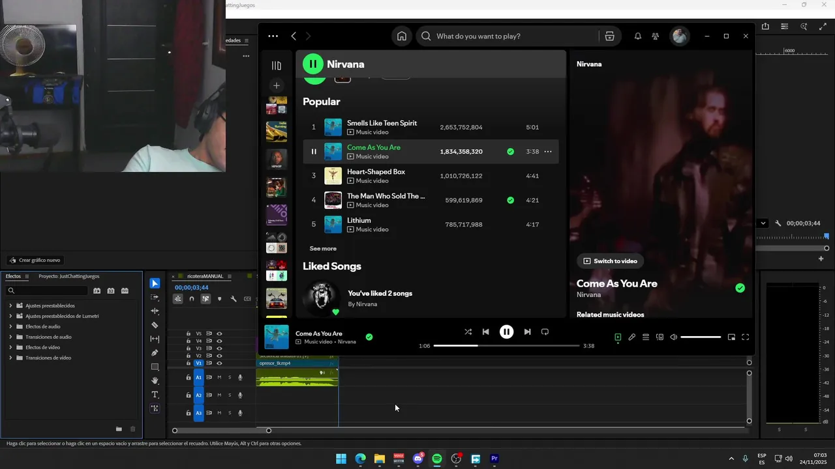Pause Spotify playback in player bar

pos(506,332)
